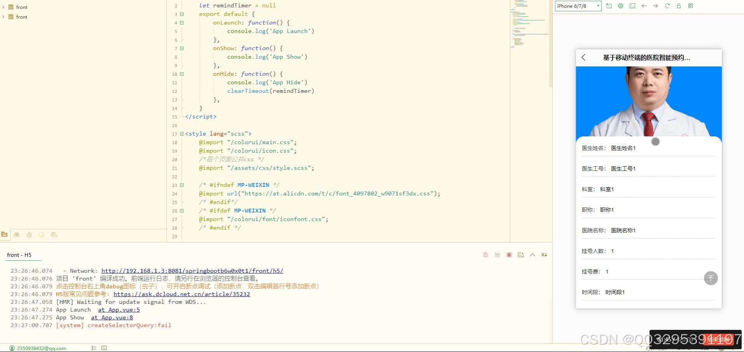Click the 科室1 row in preview
The image size is (744, 352).
click(648, 189)
